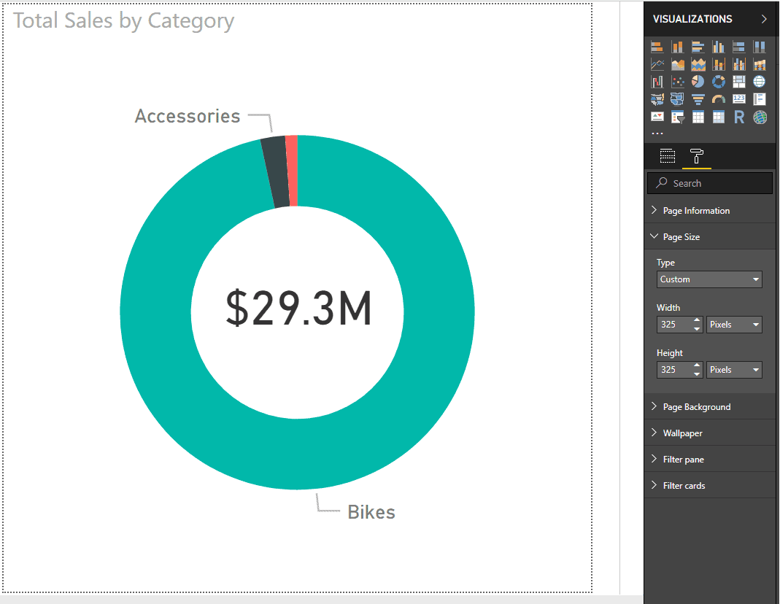Select the ArcGIS Maps visual
The image size is (780, 604).
coord(760,117)
